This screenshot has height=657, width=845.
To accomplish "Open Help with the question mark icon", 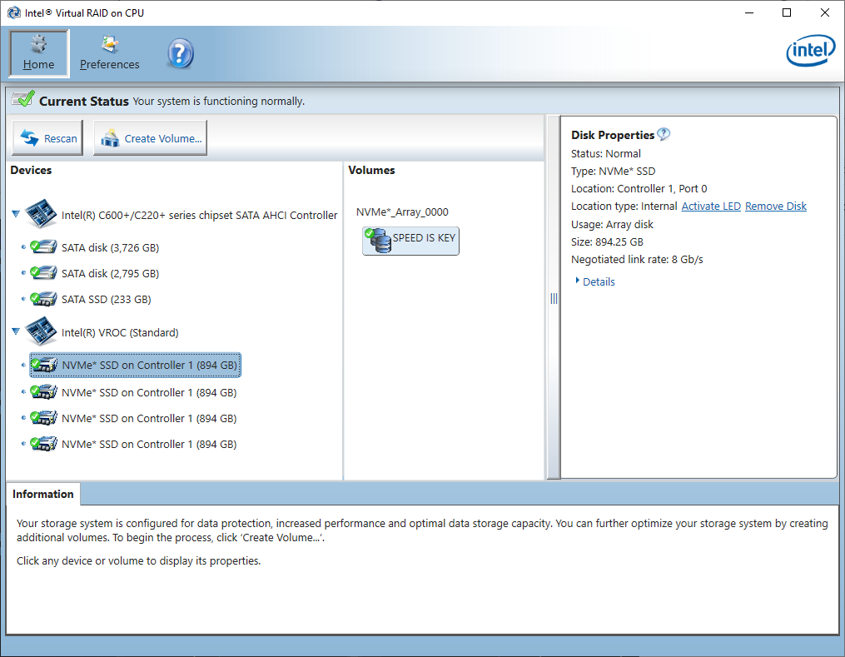I will [x=180, y=54].
